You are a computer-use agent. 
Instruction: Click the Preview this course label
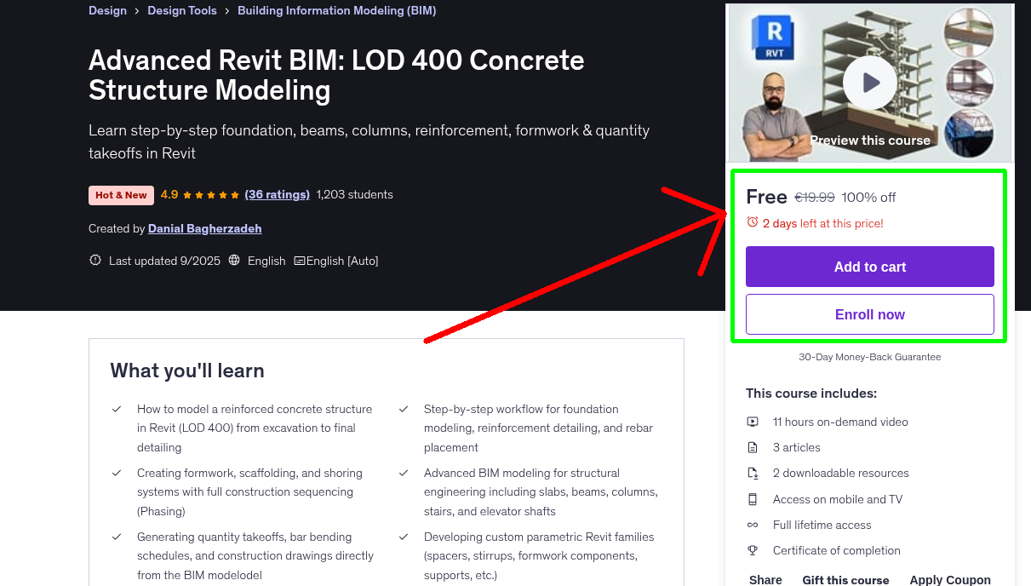[870, 141]
